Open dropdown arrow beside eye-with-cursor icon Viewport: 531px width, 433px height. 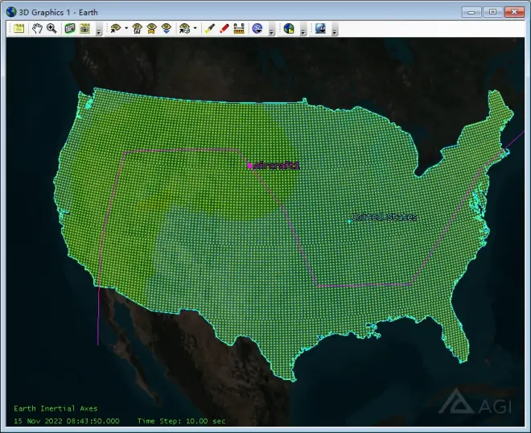click(x=126, y=28)
